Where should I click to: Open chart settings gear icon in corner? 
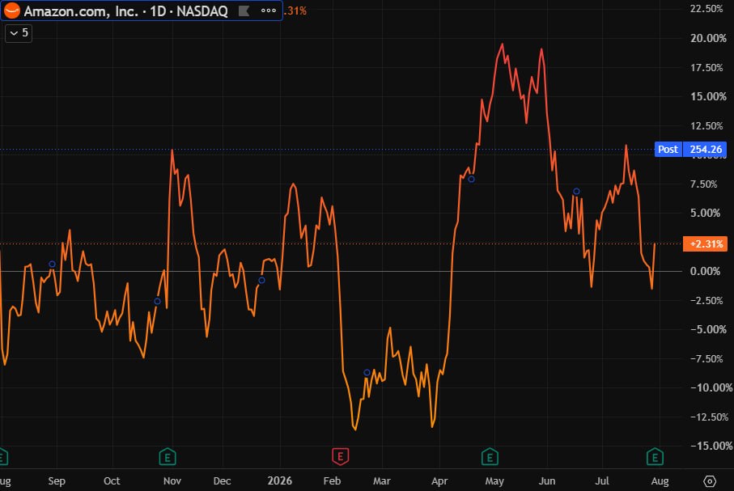click(710, 481)
